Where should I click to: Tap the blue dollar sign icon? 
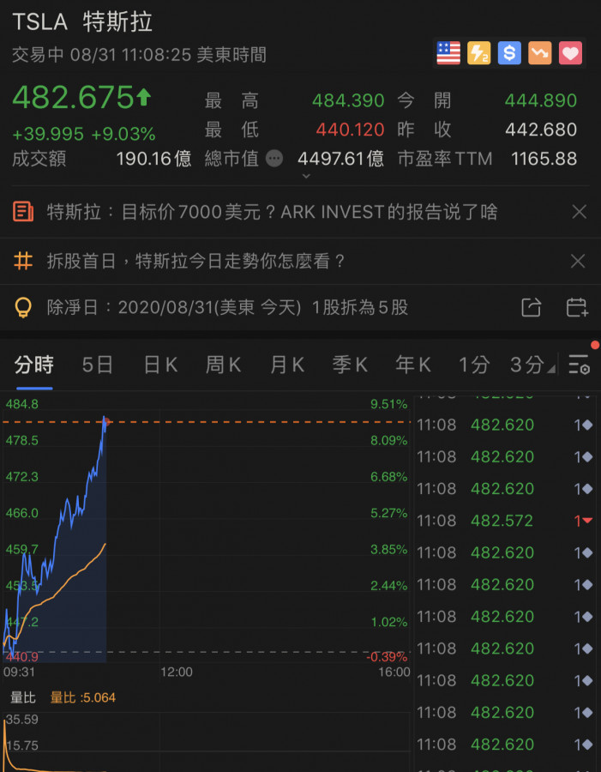coord(509,52)
